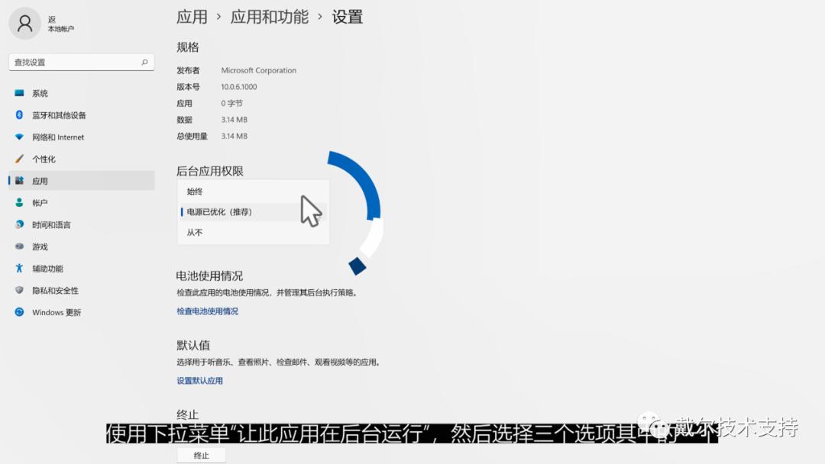
Task: Click the 终止 button
Action: [x=200, y=453]
